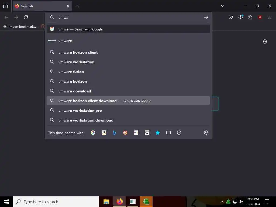276x207 pixels.
Task: Select vmware workstation download suggestion
Action: 128,120
